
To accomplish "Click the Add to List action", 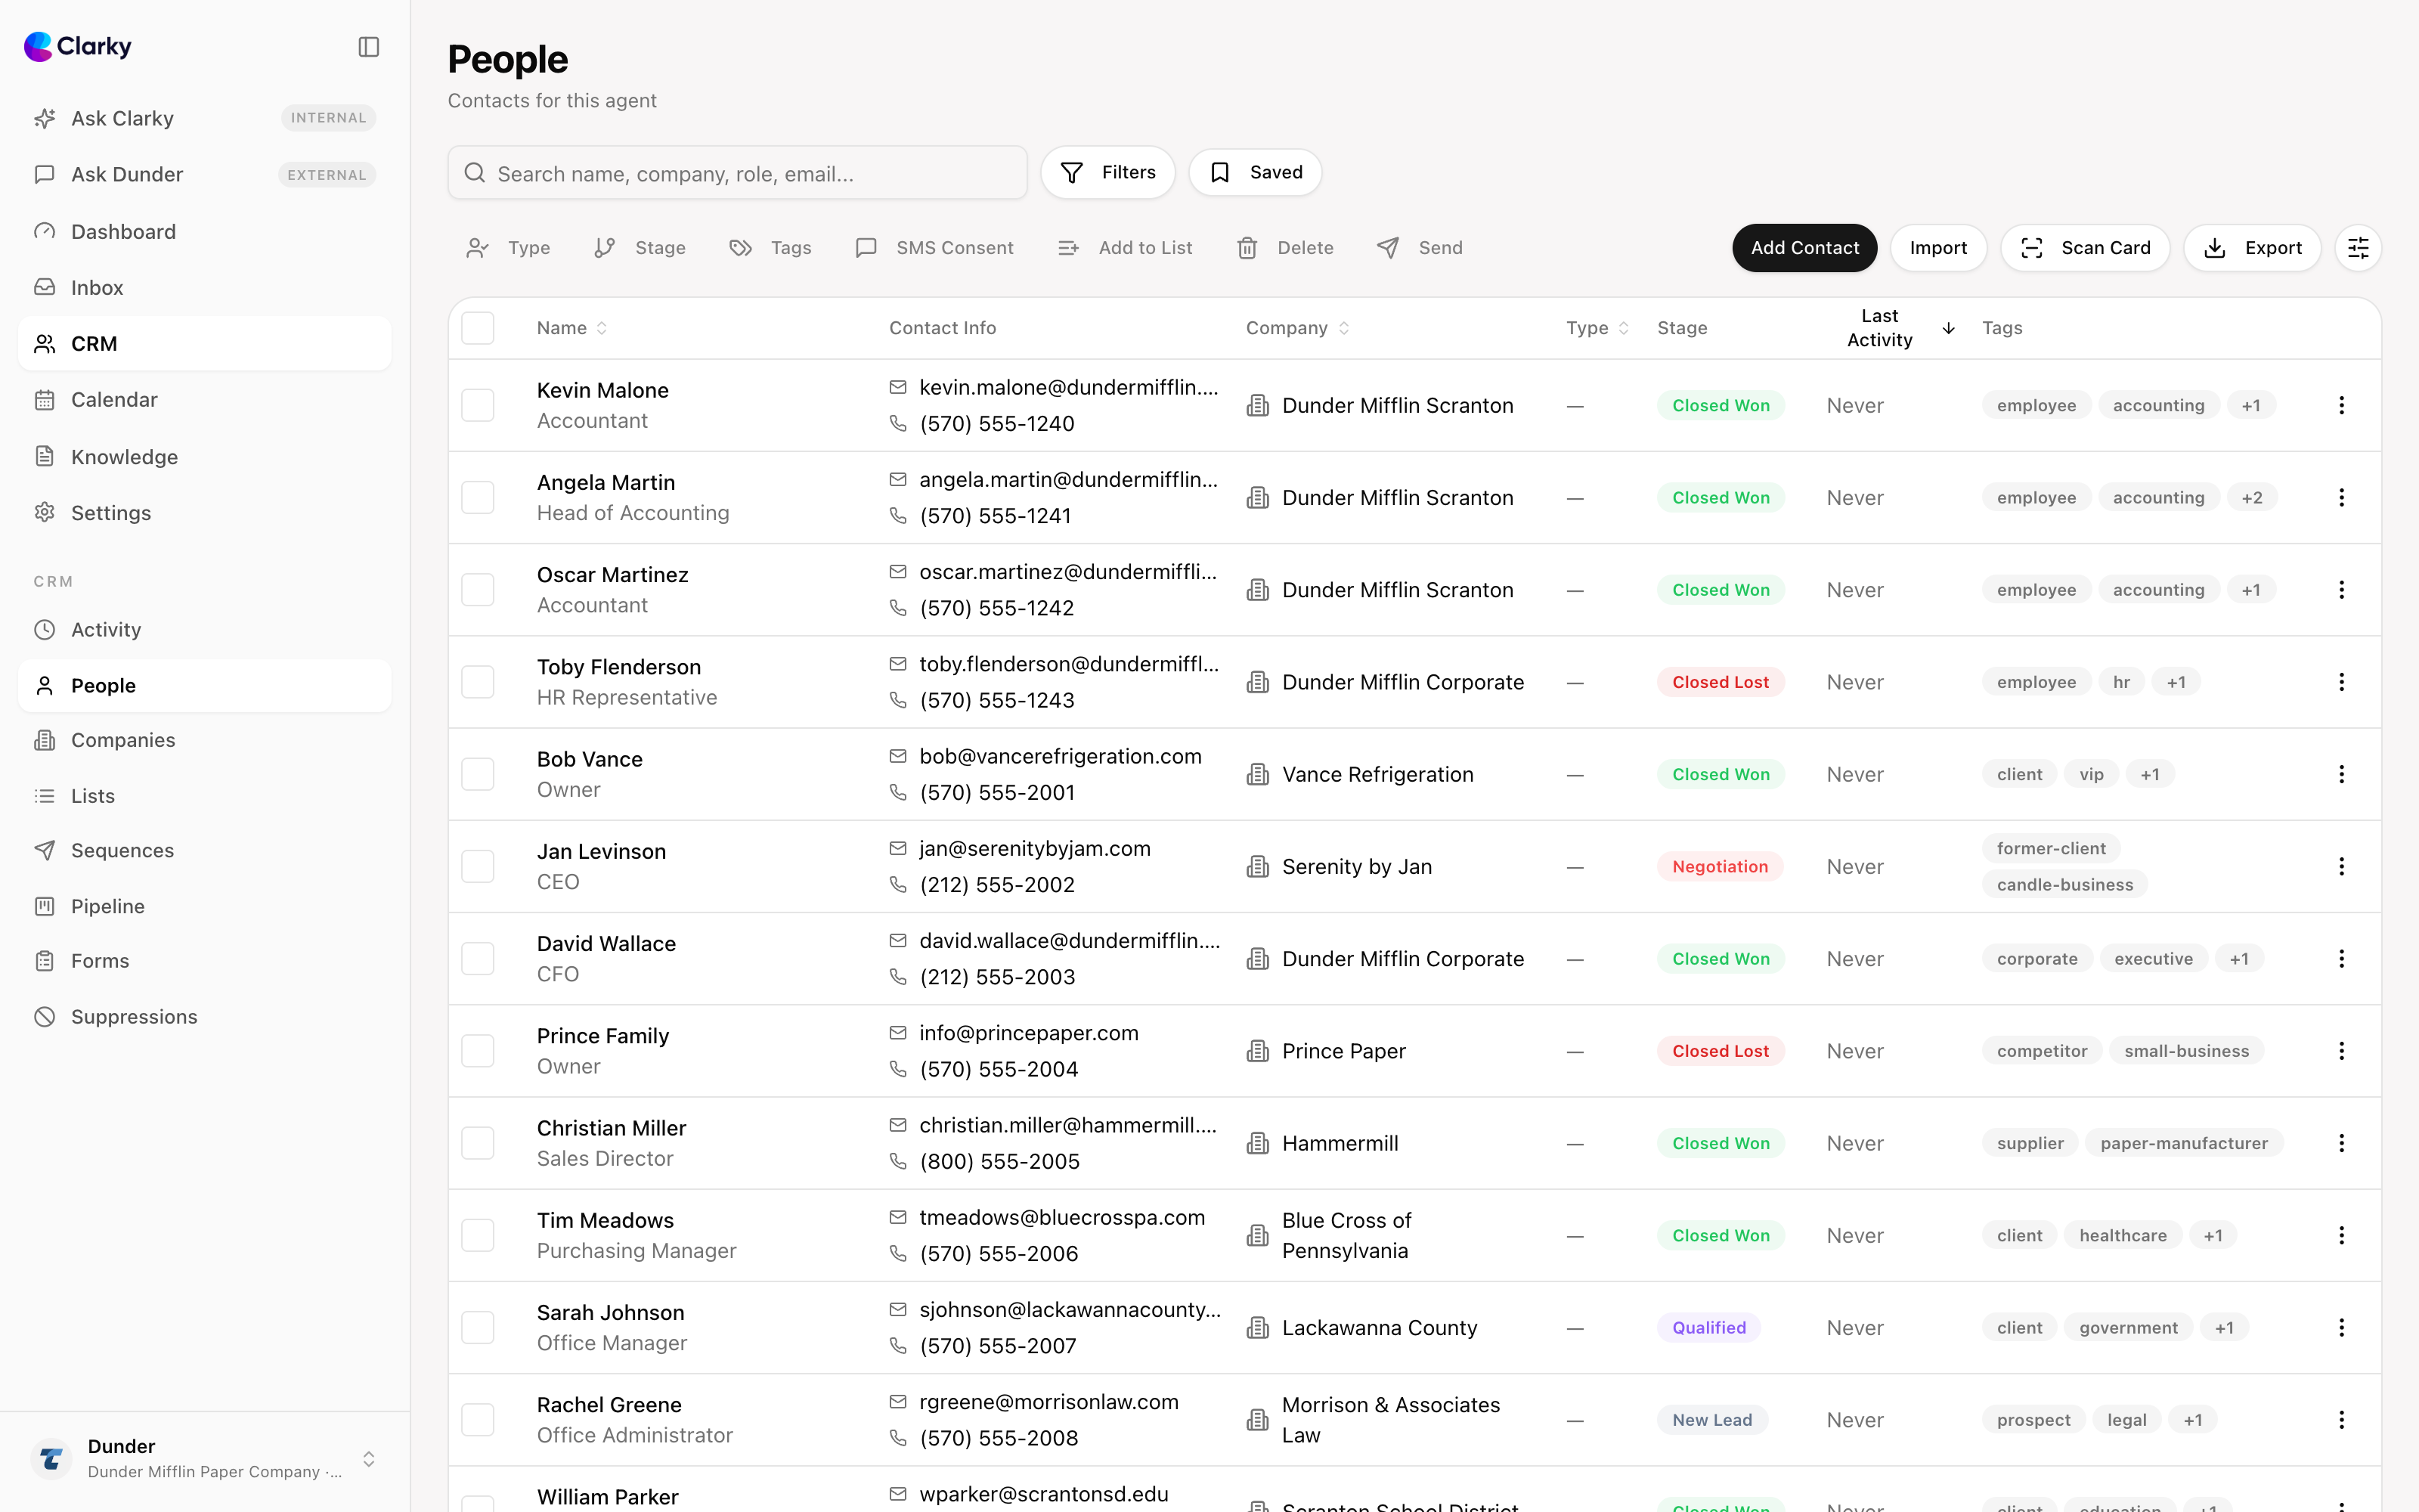I will [x=1126, y=248].
